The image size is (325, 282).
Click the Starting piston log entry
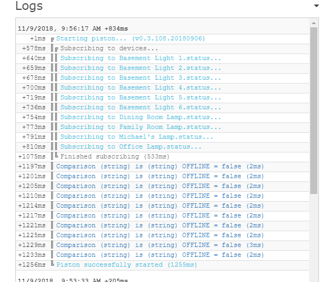tap(131, 38)
